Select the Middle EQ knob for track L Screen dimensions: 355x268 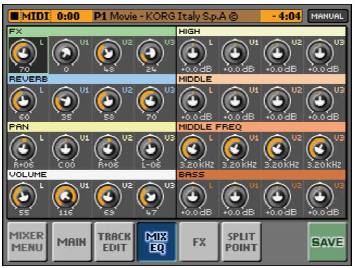193,100
